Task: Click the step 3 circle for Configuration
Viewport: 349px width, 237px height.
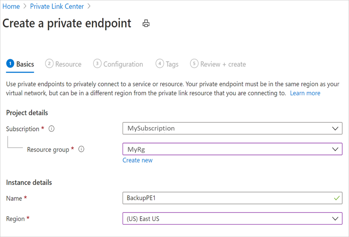Action: pos(97,64)
